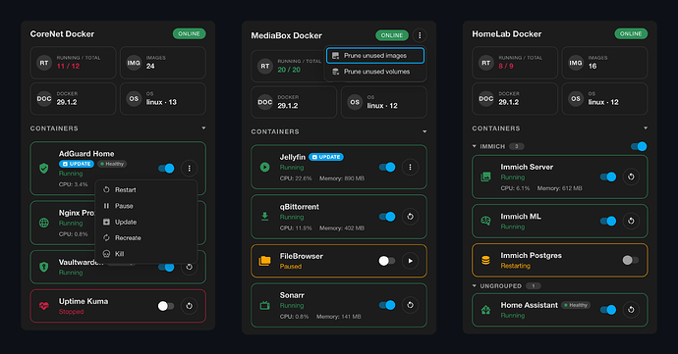Image resolution: width=678 pixels, height=354 pixels.
Task: Toggle Home Assistant switch
Action: pyautogui.click(x=608, y=310)
